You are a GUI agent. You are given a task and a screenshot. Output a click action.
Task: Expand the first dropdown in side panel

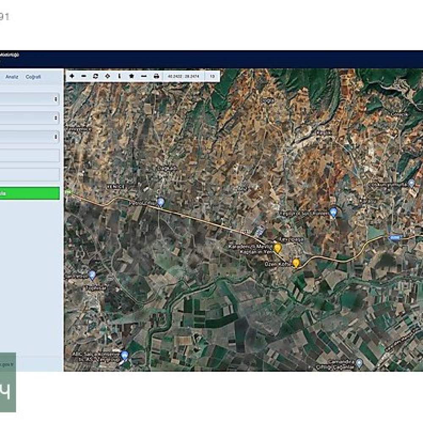pos(29,99)
